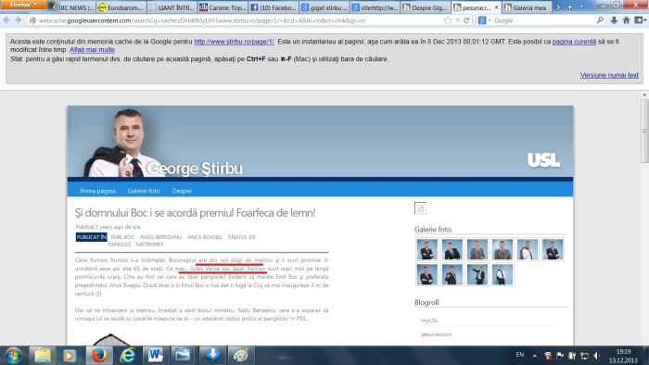
Task: Go forward using the browser forward arrow
Action: tap(18, 20)
